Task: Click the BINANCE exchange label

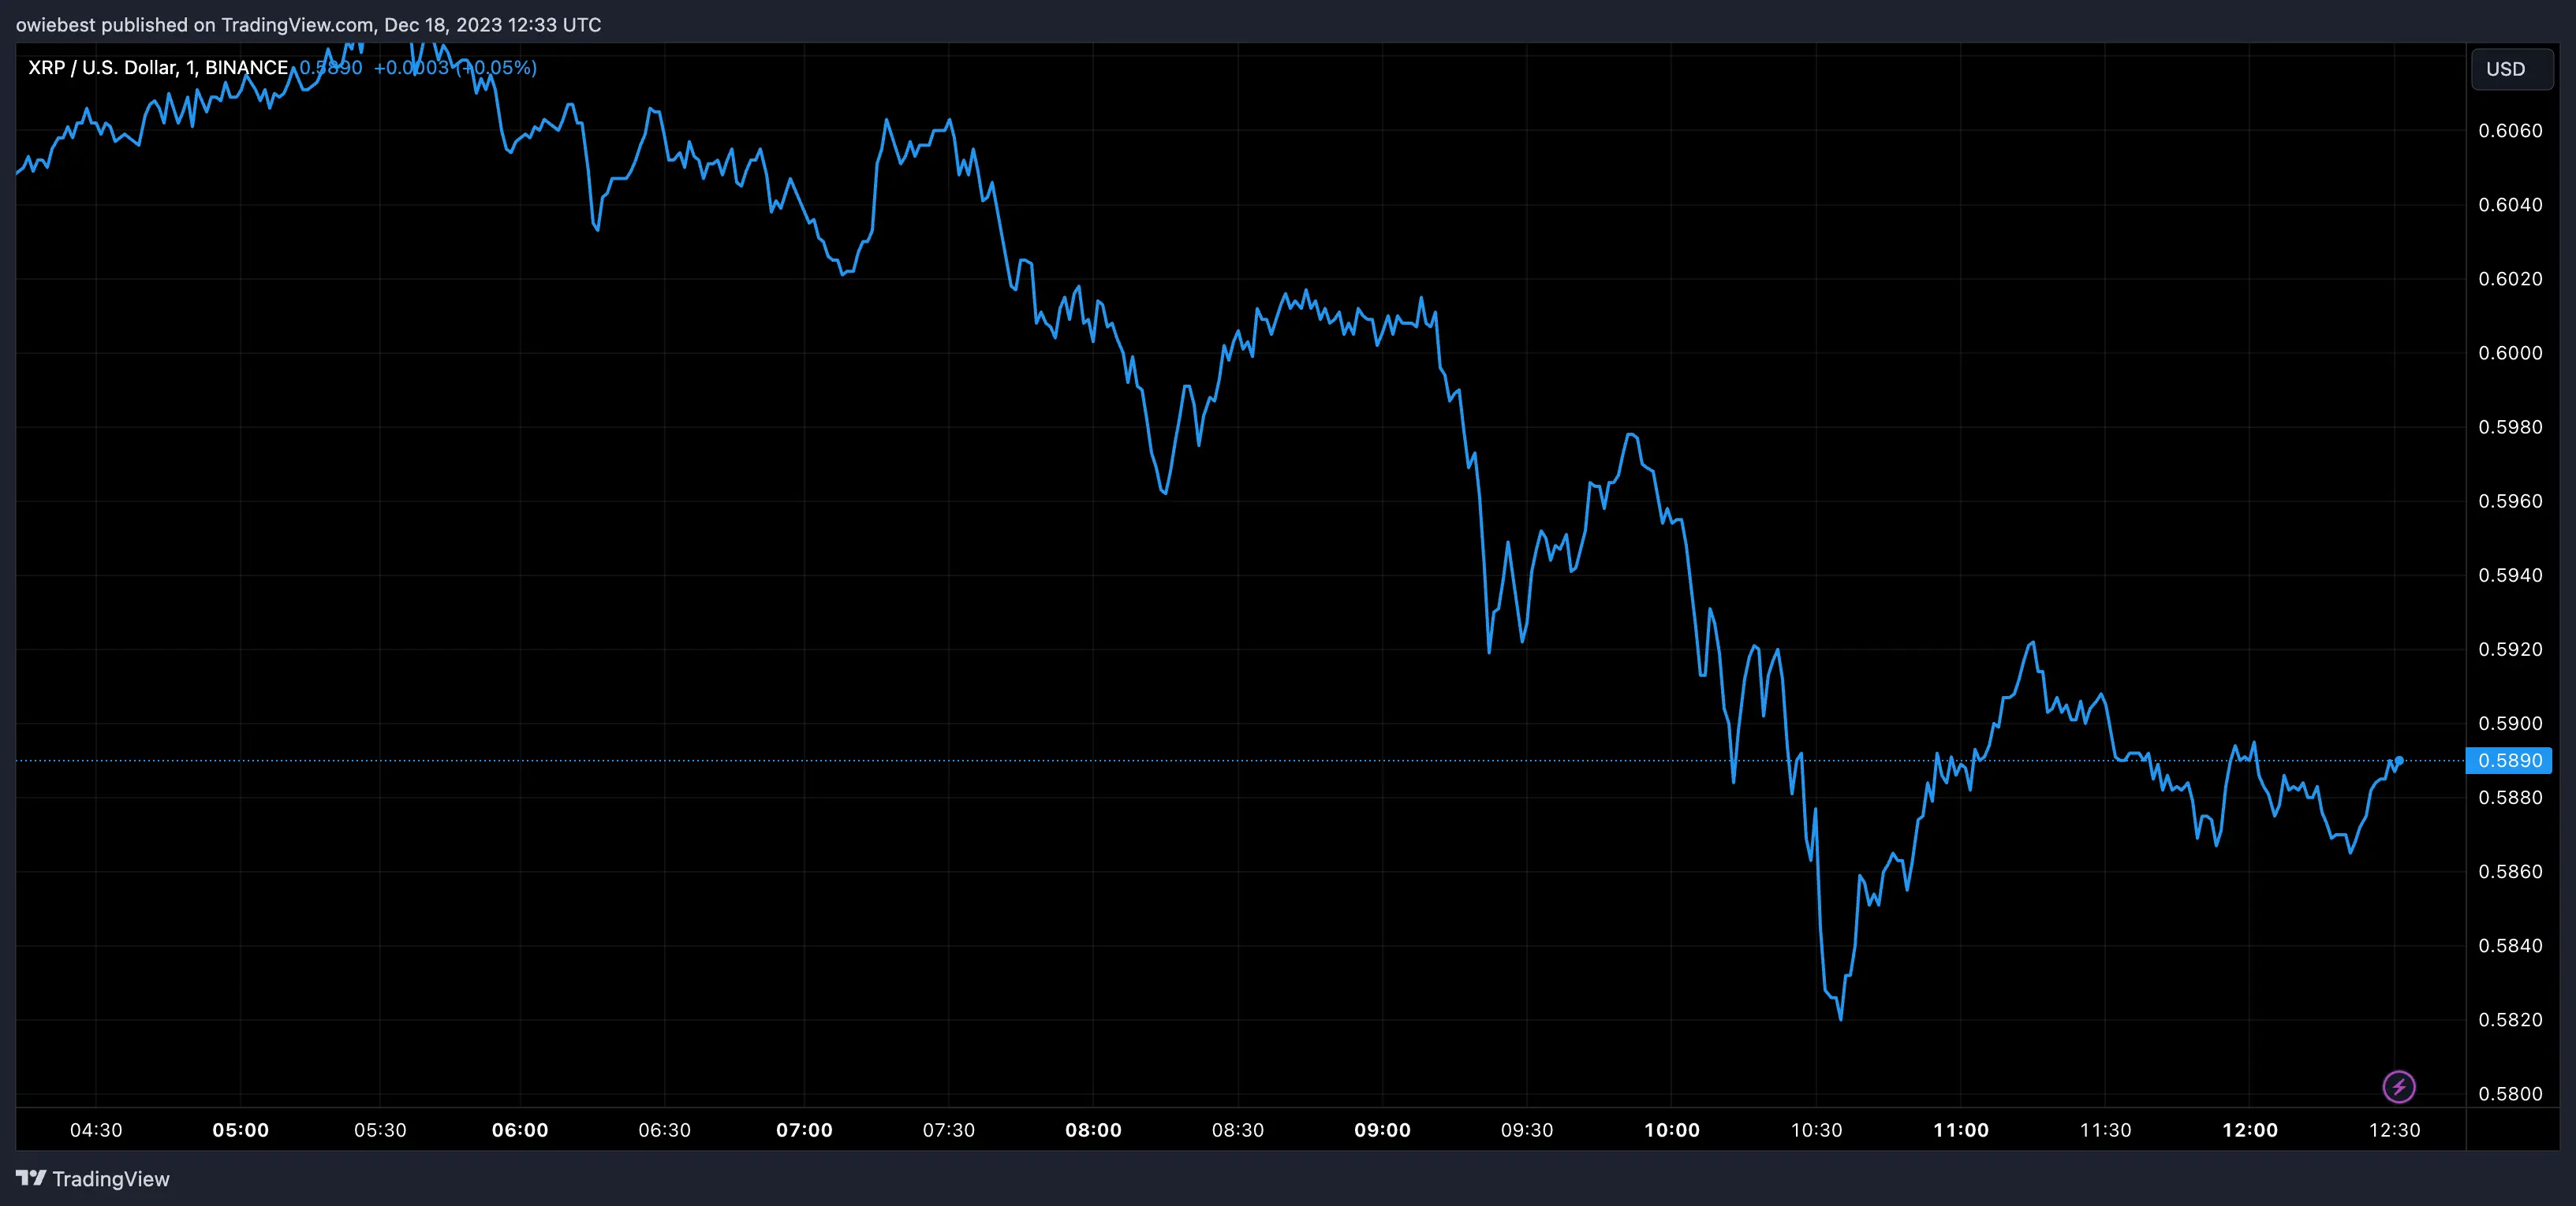Action: [x=245, y=67]
